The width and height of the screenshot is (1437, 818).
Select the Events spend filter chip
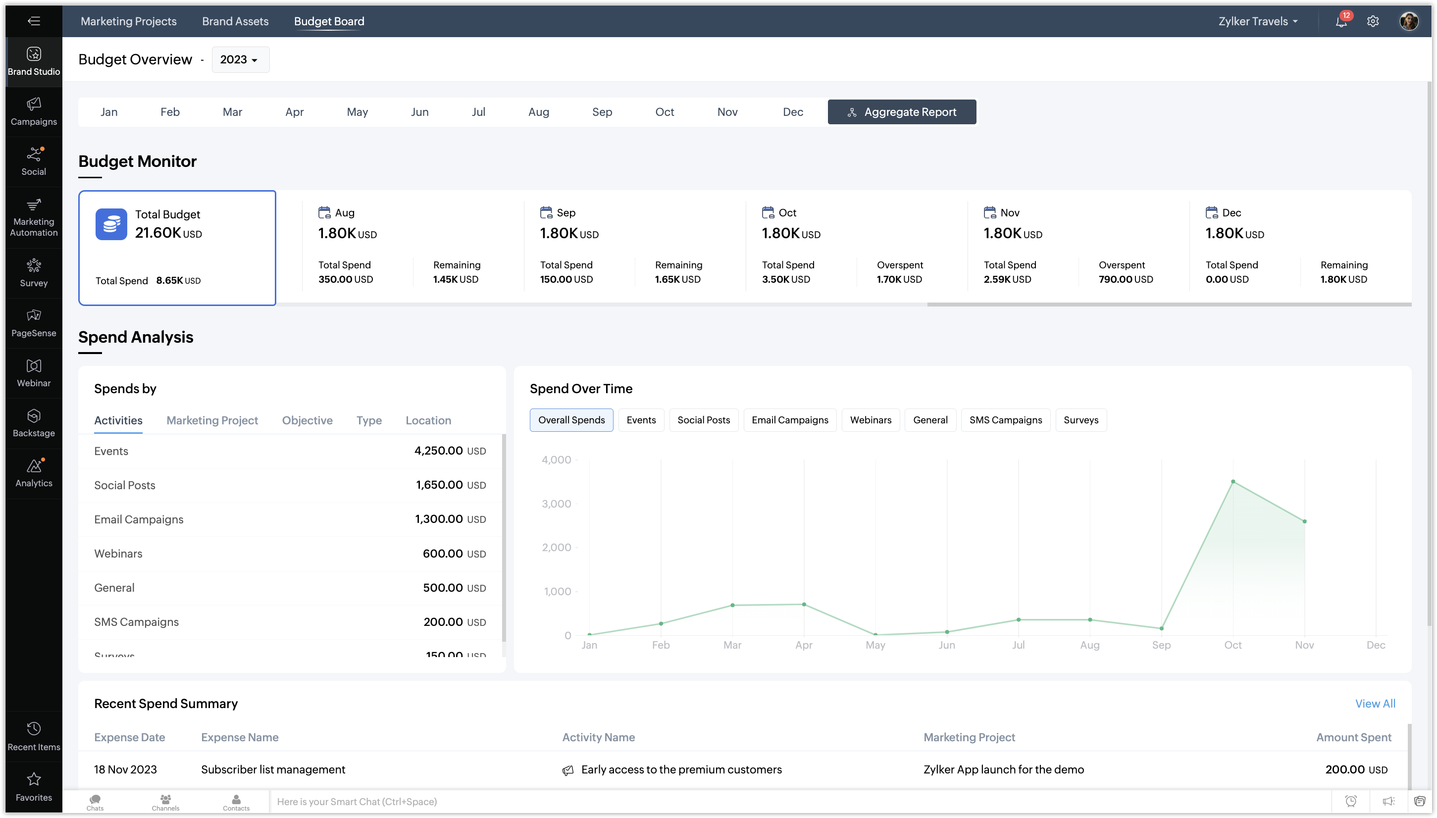click(640, 420)
